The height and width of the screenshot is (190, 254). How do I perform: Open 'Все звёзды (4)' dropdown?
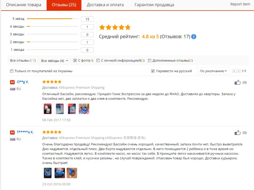click(55, 61)
